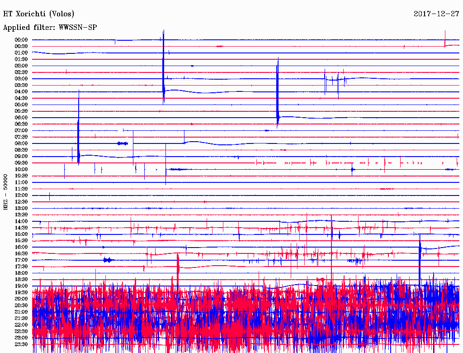
Task: Select the 07:30 time label
Action: click(x=21, y=137)
